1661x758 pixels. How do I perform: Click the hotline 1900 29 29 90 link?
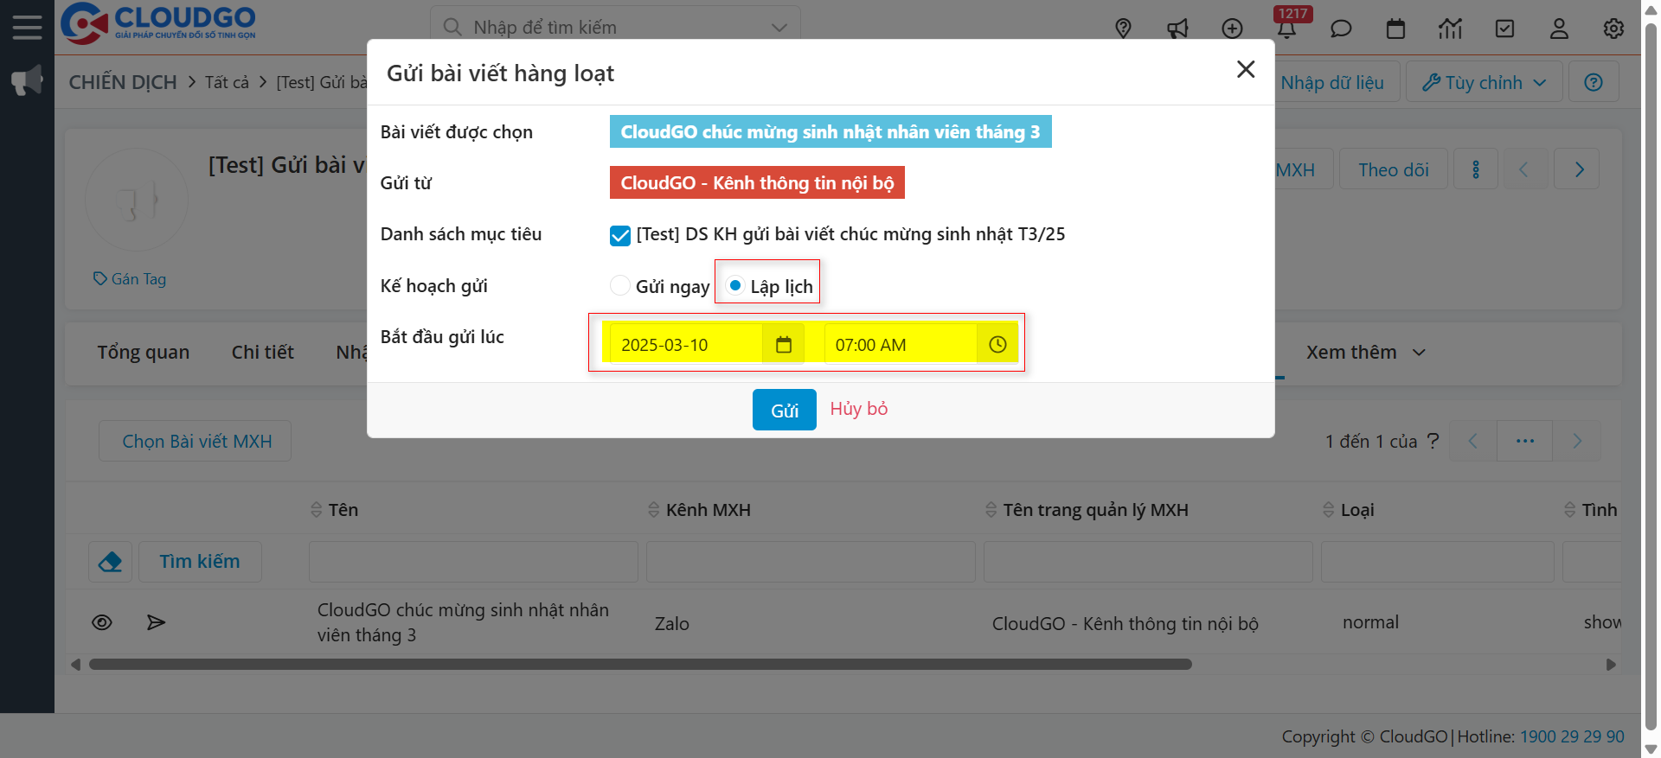click(x=1572, y=736)
